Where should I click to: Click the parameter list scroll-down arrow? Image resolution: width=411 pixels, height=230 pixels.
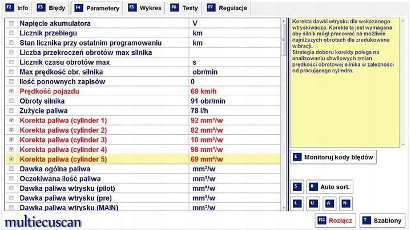[284, 208]
